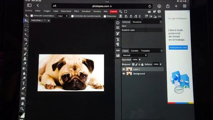Screen dimensions: 213x120
Task: Open the Archivo menu
Action: (29, 11)
